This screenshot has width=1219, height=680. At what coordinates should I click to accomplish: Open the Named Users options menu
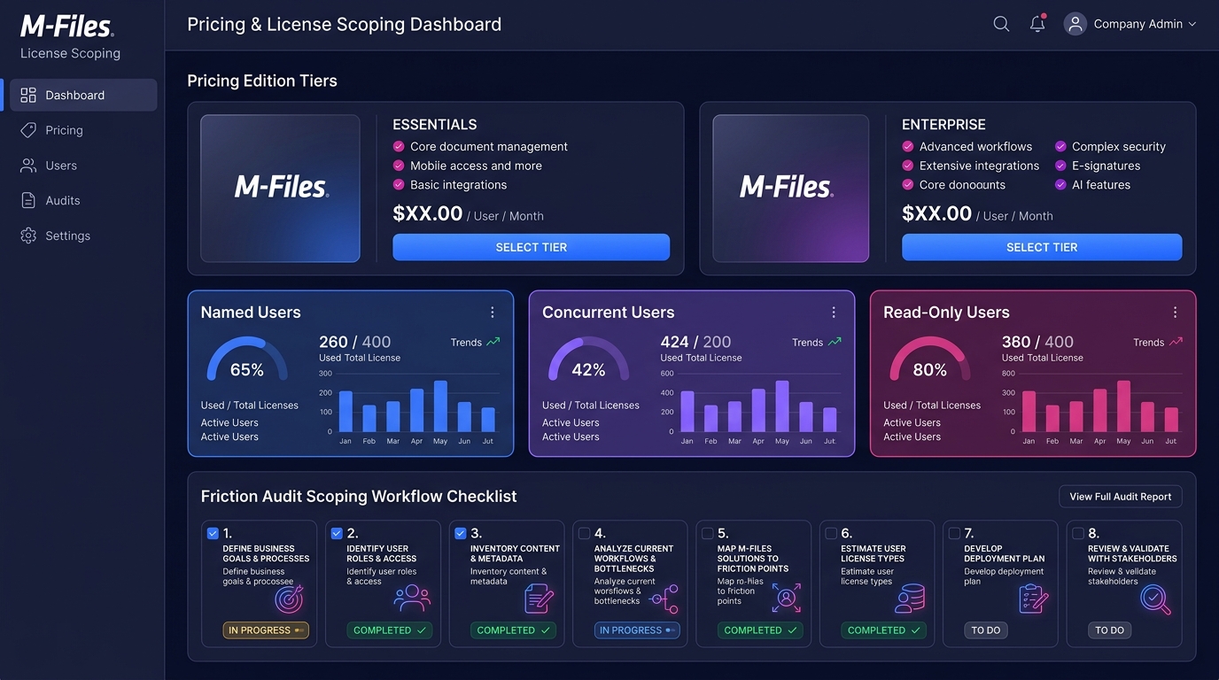click(x=493, y=313)
